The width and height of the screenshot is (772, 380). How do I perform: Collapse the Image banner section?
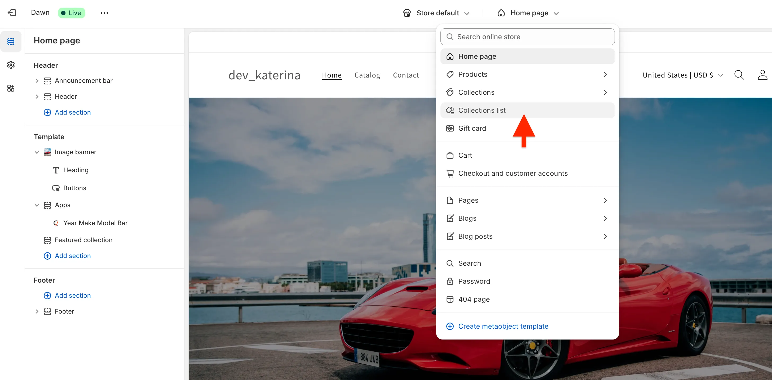(x=37, y=152)
